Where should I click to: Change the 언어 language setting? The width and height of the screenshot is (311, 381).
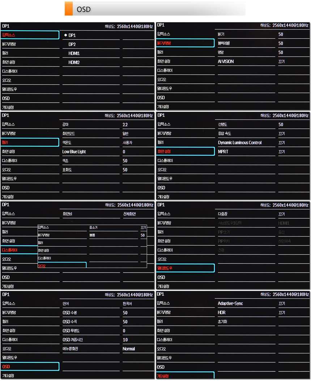click(x=66, y=304)
